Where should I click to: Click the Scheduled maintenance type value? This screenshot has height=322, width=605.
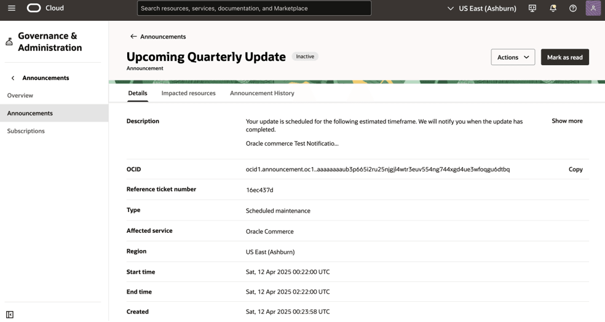click(x=278, y=211)
